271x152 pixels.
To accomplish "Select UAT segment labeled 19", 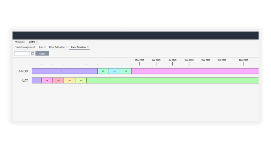I will [58, 80].
